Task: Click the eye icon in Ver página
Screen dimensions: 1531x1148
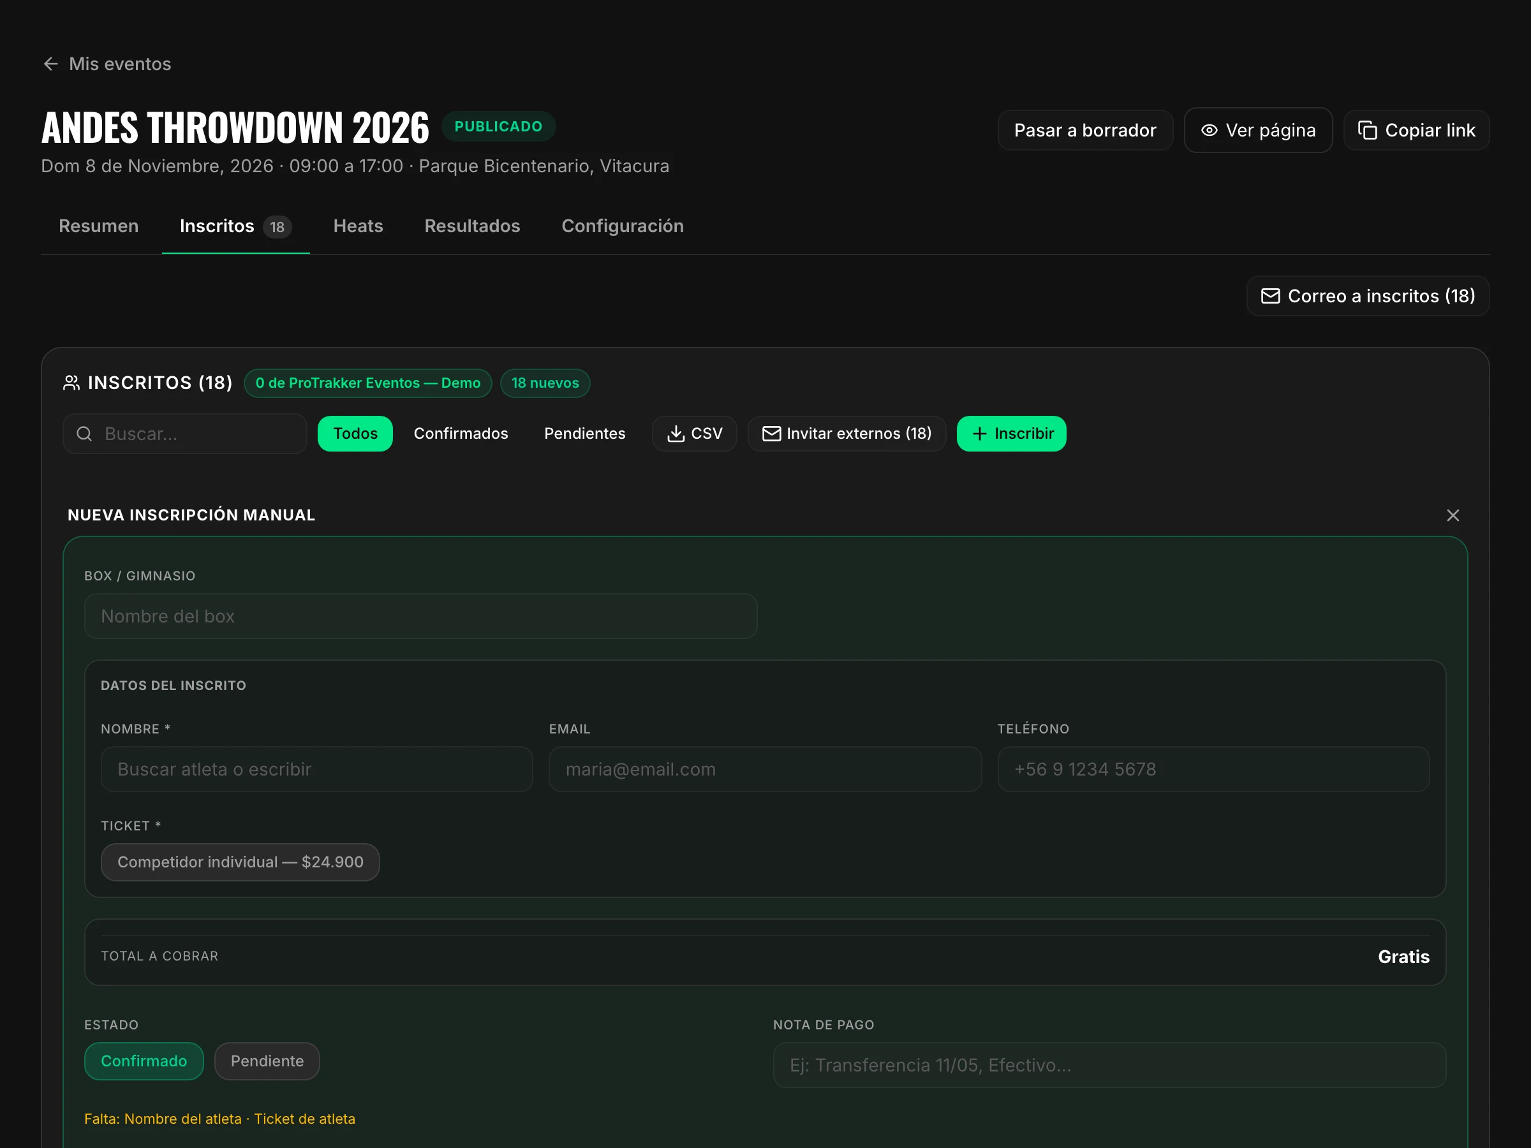Action: tap(1209, 130)
